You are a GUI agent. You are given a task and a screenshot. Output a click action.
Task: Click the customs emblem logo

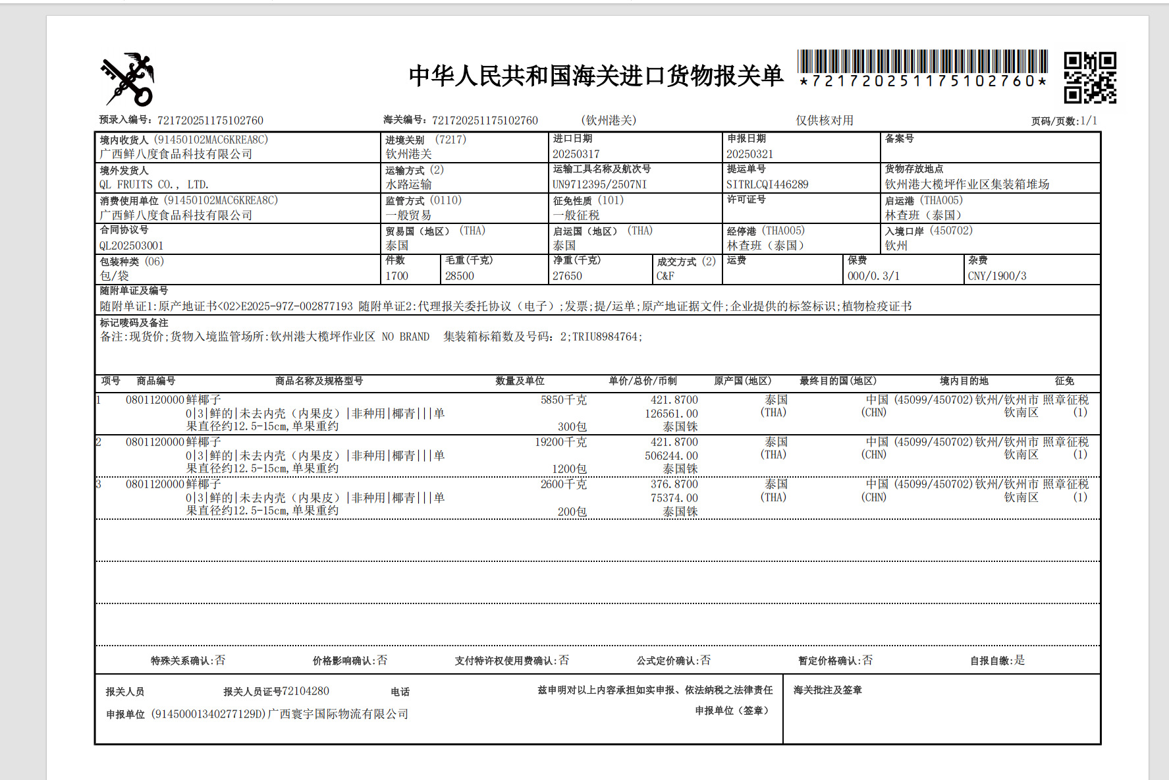coord(128,79)
